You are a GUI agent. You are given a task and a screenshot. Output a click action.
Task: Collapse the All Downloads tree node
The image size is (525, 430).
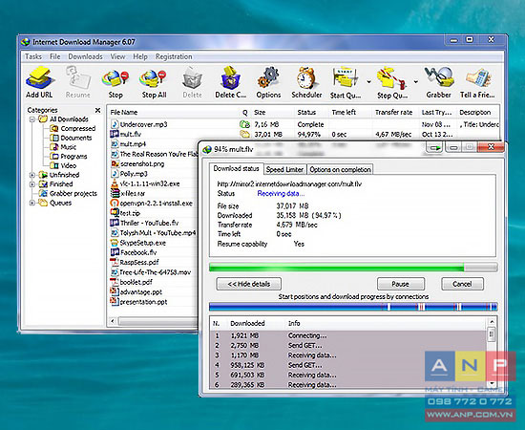click(32, 119)
